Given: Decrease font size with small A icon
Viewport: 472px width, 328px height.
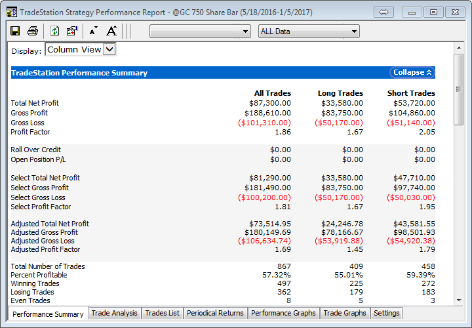Looking at the screenshot, I should [x=93, y=31].
